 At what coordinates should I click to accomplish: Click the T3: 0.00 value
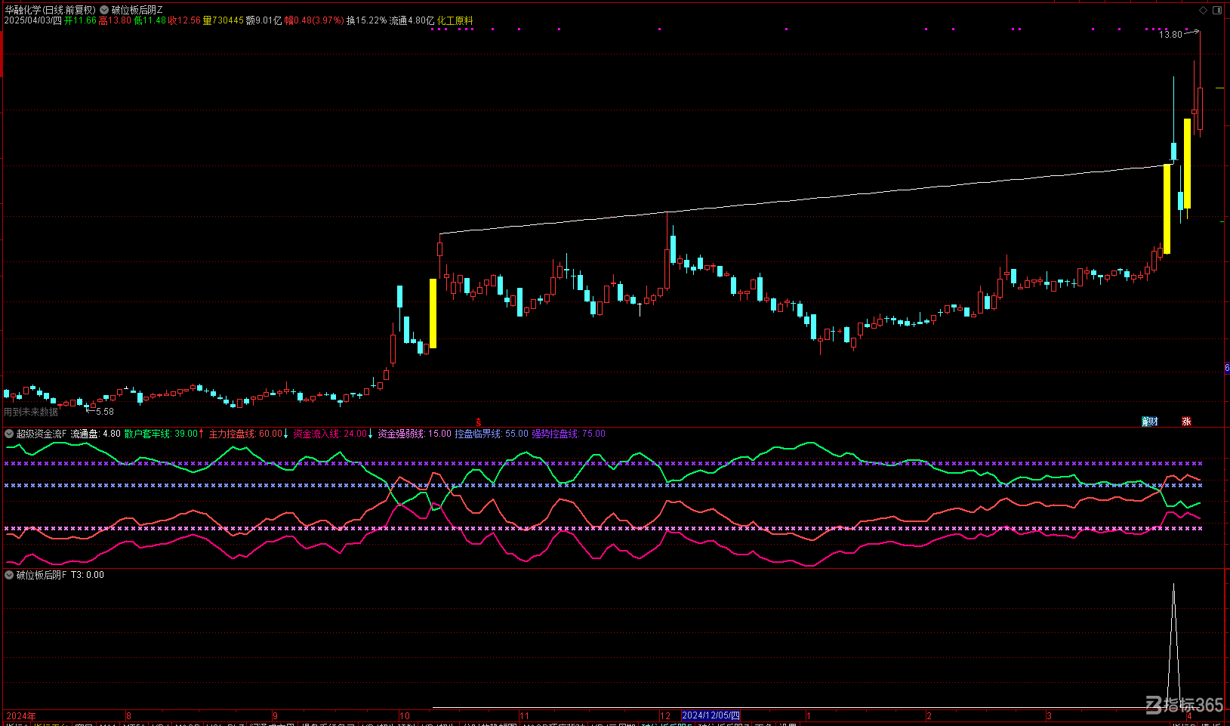tap(88, 575)
